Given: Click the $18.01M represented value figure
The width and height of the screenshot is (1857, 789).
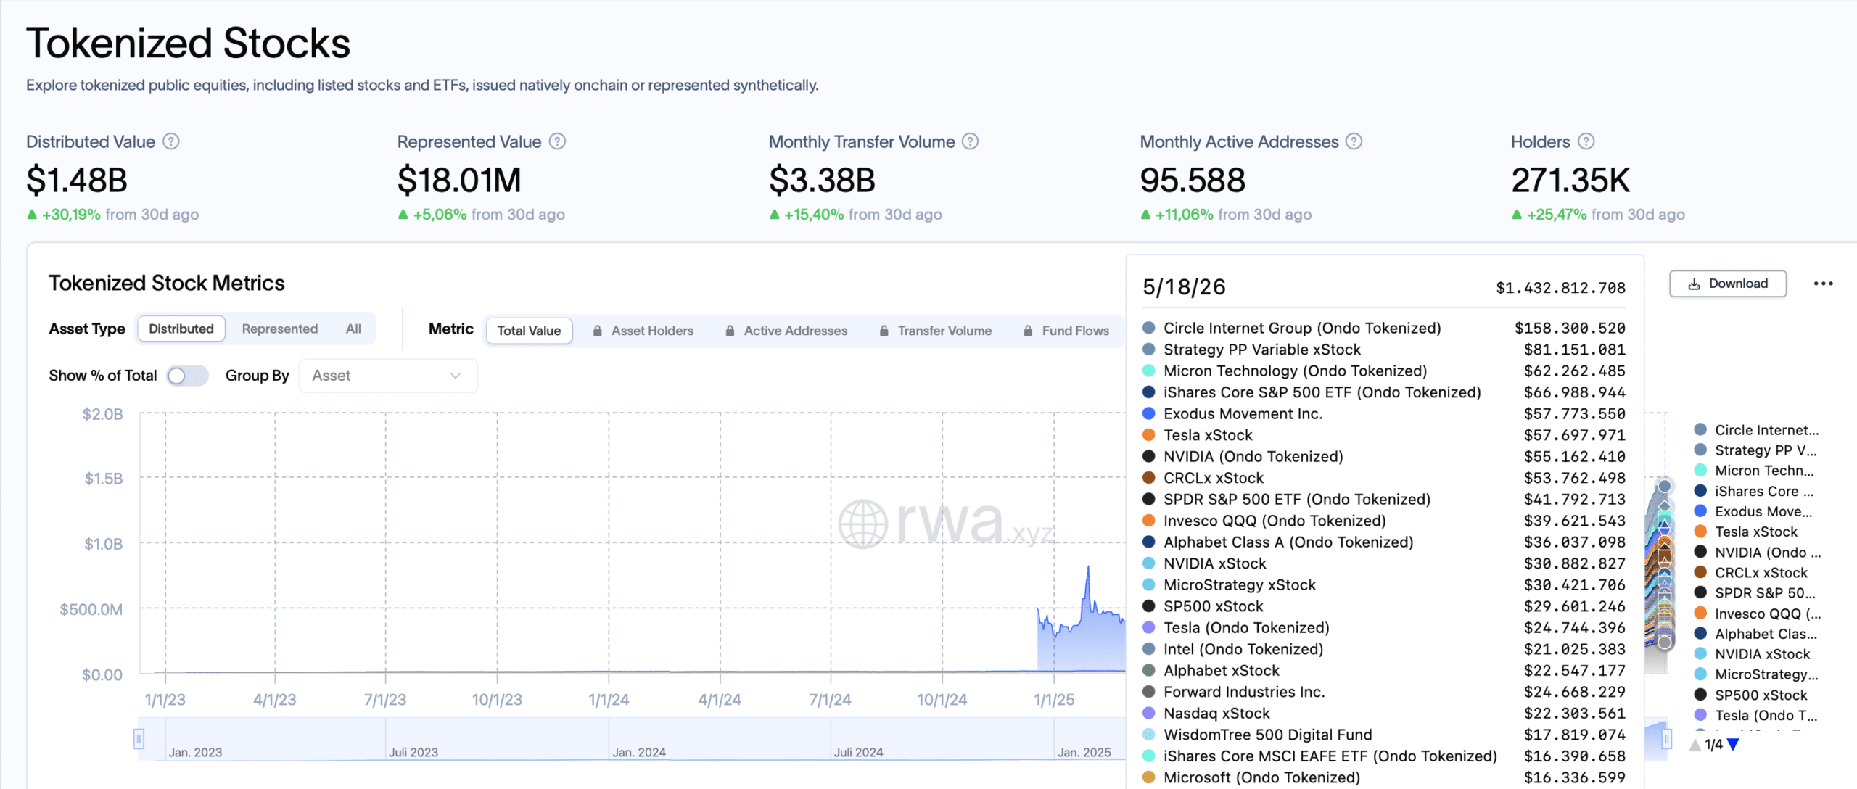Looking at the screenshot, I should 459,180.
